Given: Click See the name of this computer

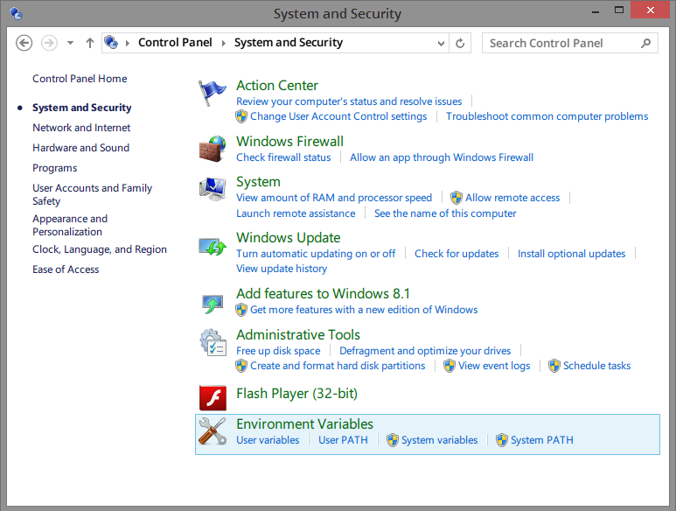Looking at the screenshot, I should 445,213.
